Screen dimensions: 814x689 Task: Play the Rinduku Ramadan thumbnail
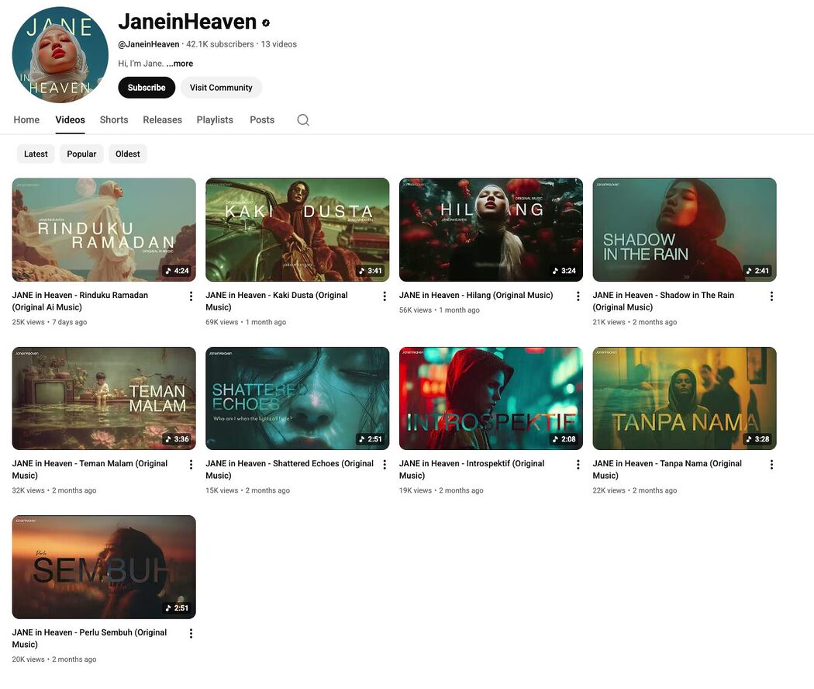(104, 230)
